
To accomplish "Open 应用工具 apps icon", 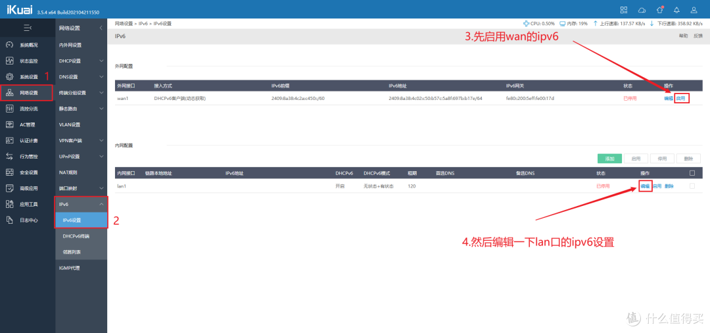I will click(x=9, y=204).
